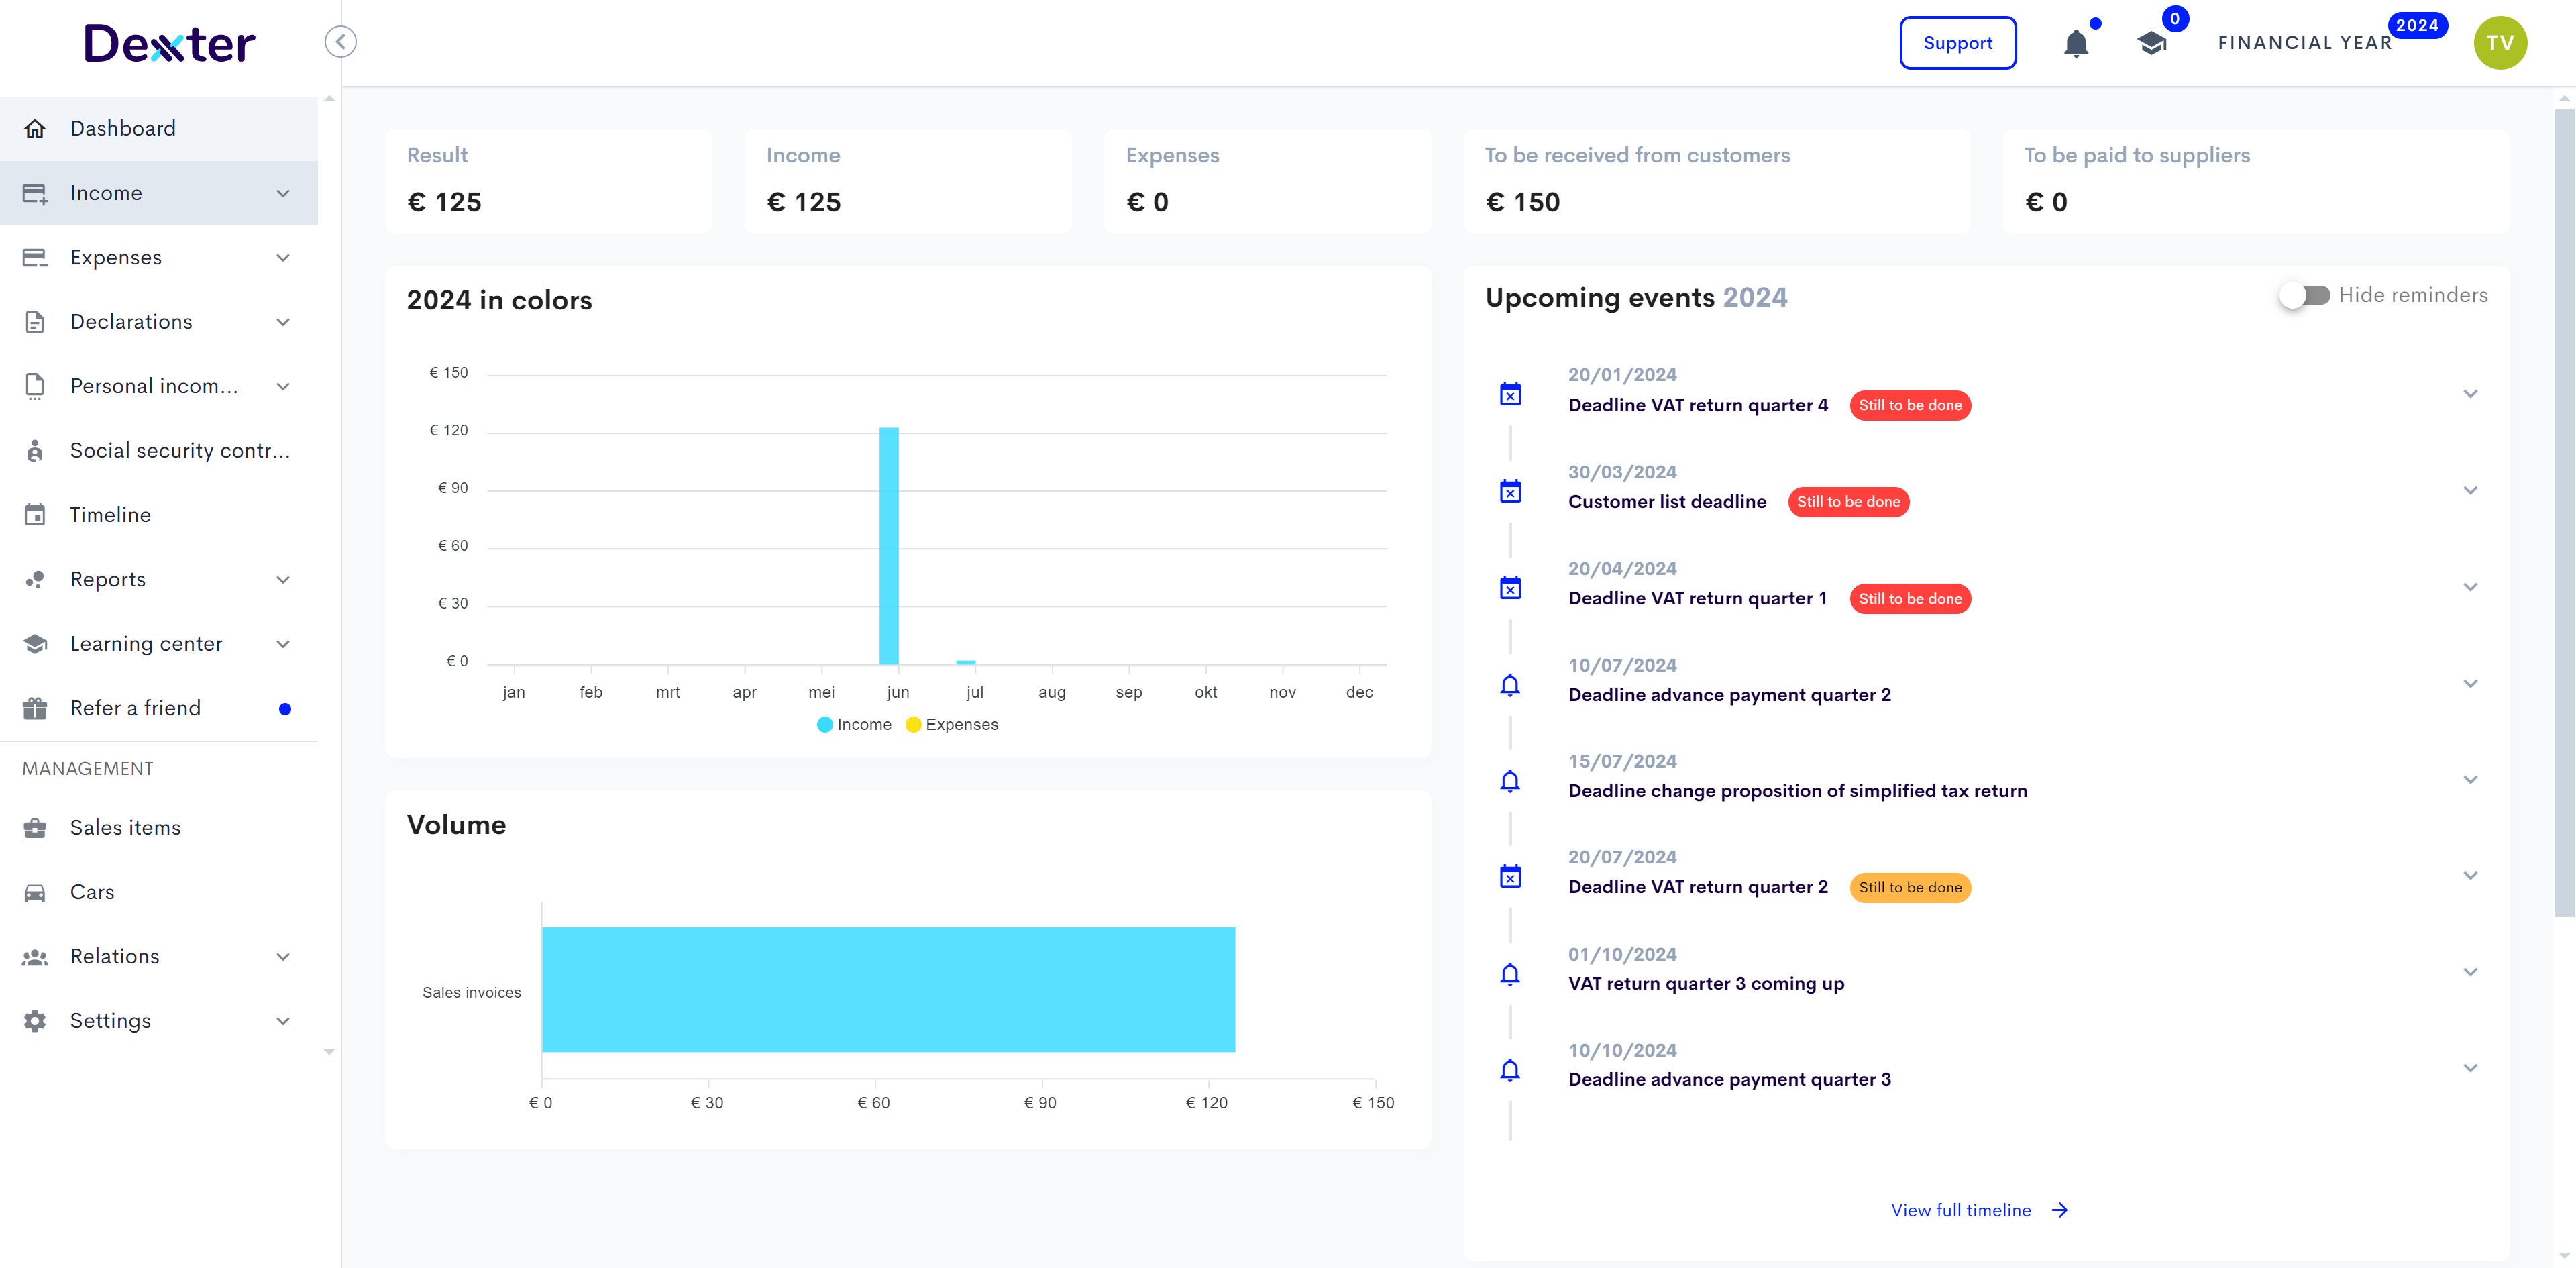Expand Deadline VAT return quarter 1 event

(x=2470, y=587)
